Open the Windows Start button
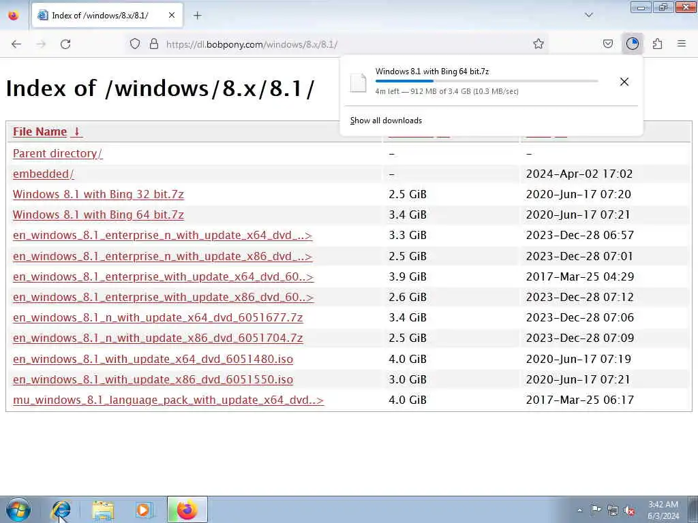 [x=18, y=509]
